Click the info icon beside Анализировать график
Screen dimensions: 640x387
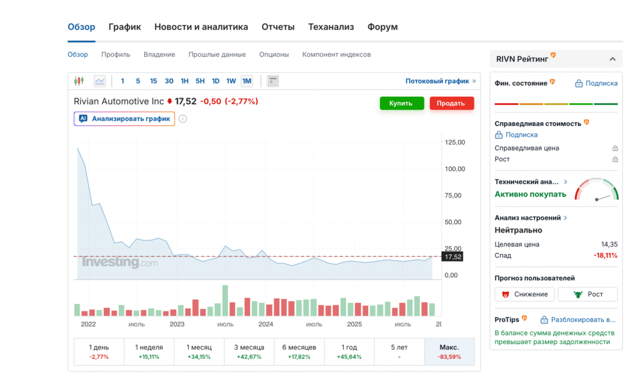pos(183,119)
